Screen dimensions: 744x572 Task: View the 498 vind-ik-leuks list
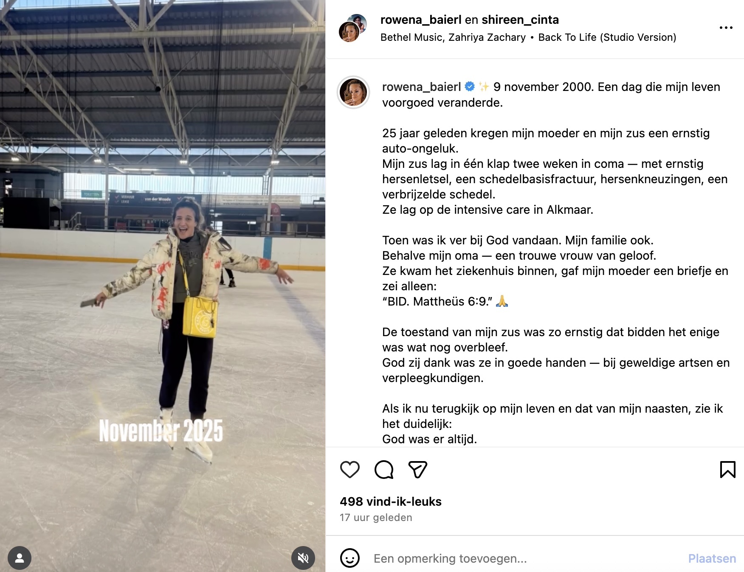(391, 501)
